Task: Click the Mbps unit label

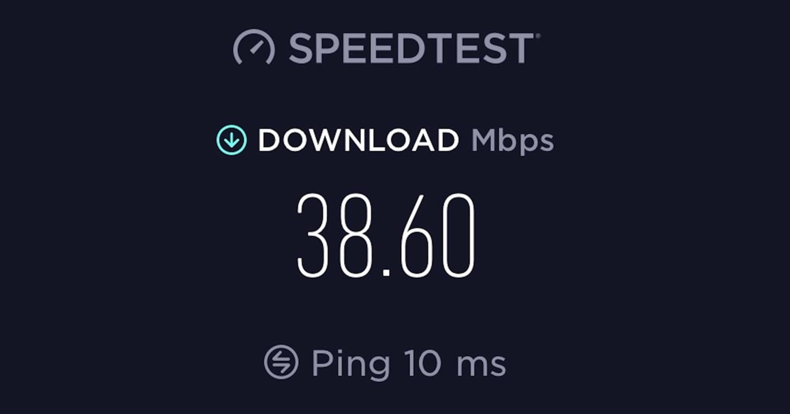Action: pyautogui.click(x=513, y=141)
